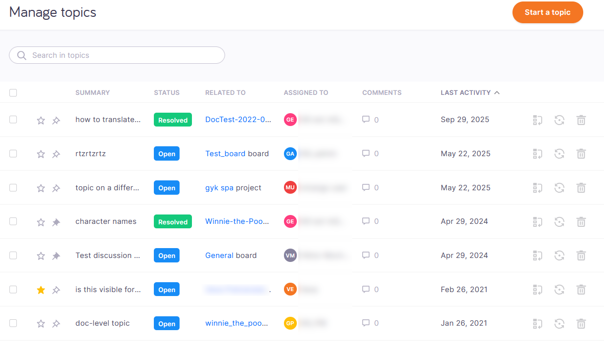
Task: Pin the 'rtzrtzrtz' topic
Action: point(56,154)
